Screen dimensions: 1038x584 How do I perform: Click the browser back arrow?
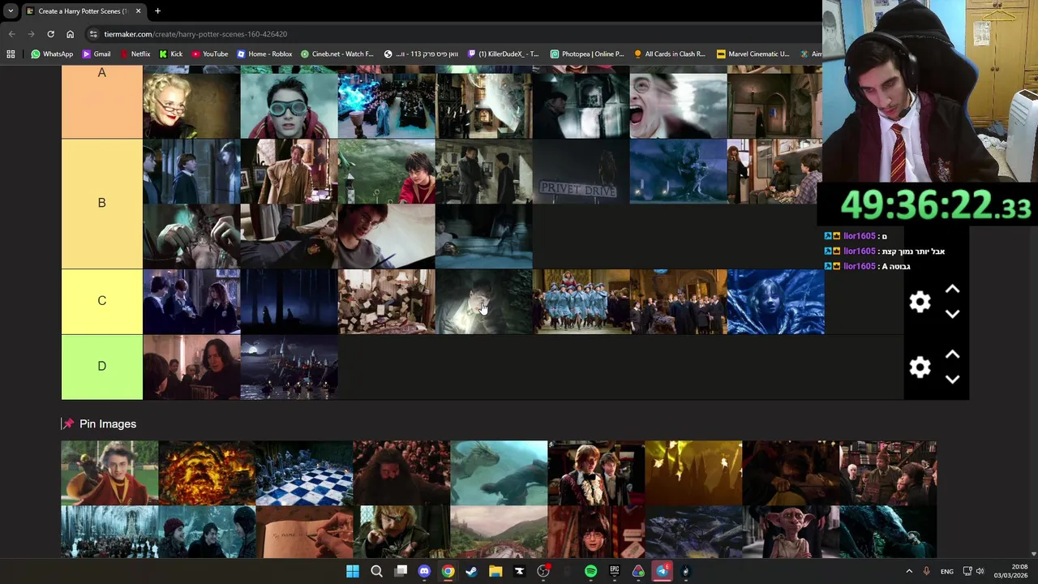[x=11, y=34]
